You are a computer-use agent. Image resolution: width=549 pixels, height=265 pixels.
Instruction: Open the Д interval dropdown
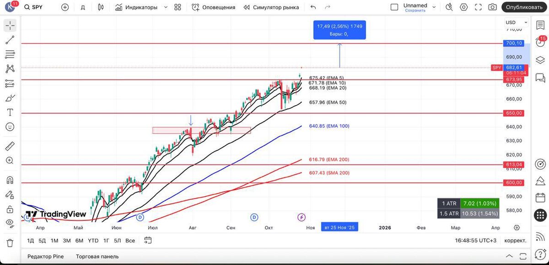83,7
